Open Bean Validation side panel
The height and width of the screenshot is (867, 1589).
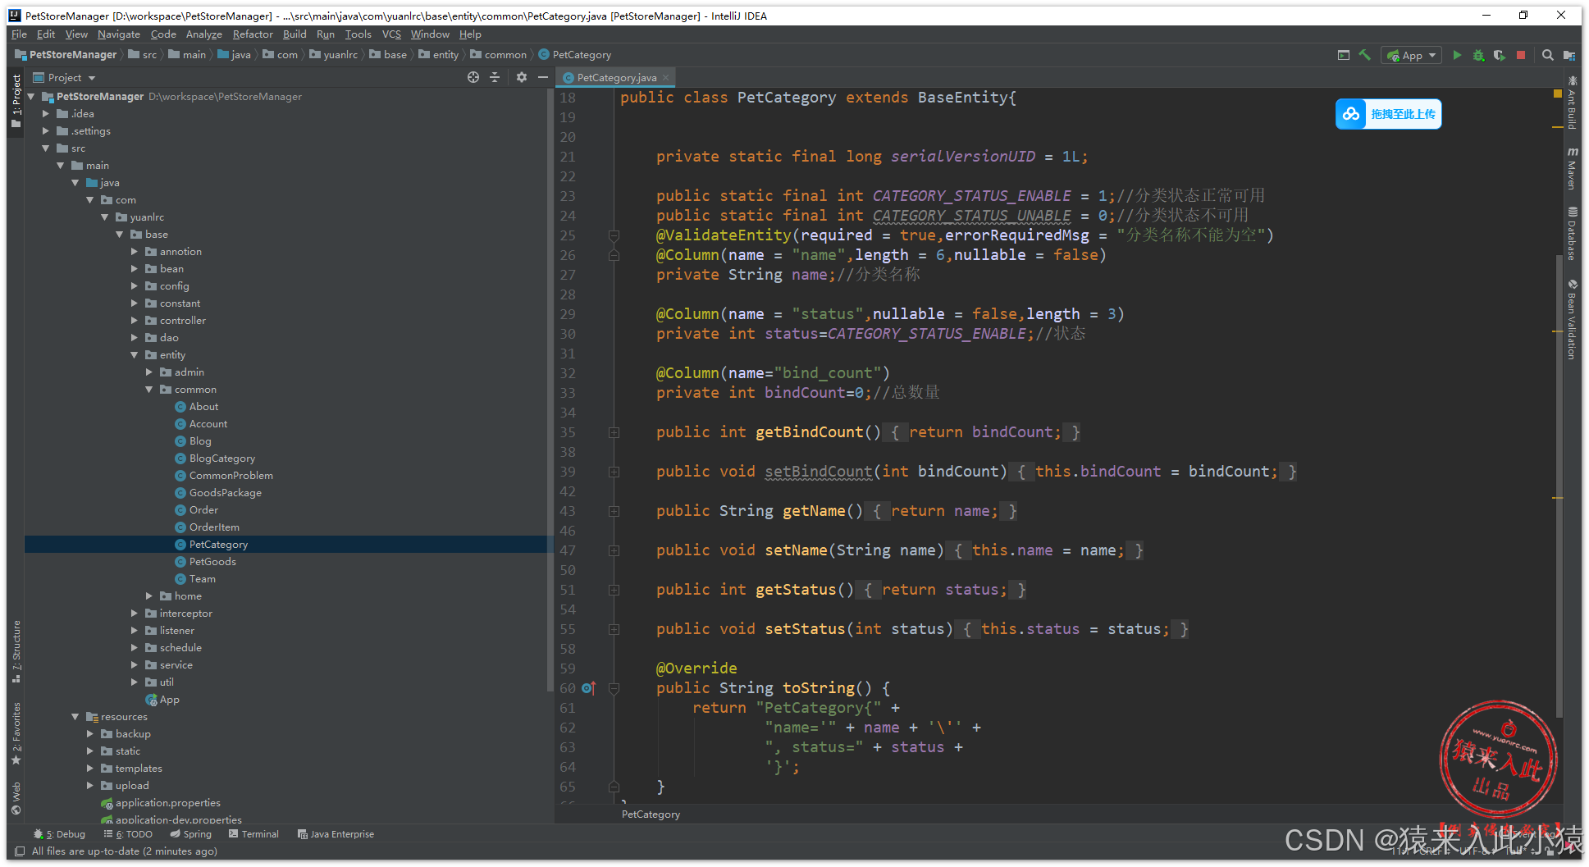click(x=1572, y=320)
